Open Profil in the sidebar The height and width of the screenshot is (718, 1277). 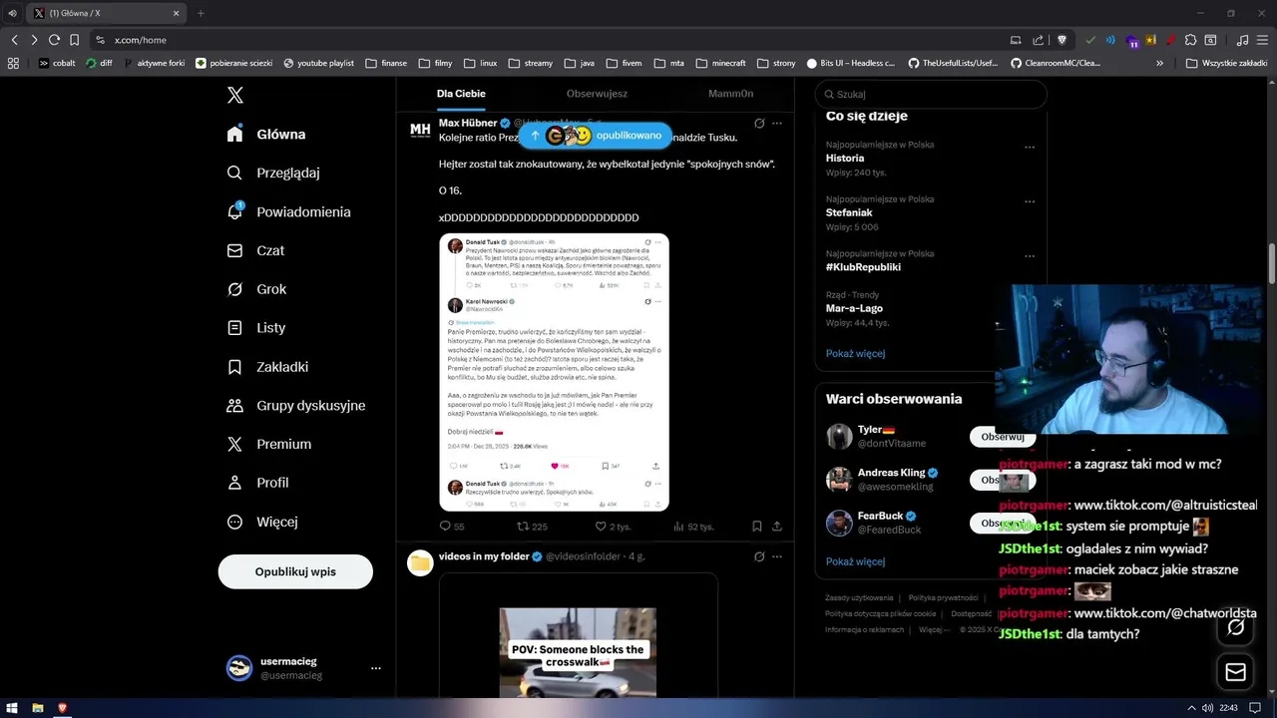[257, 483]
